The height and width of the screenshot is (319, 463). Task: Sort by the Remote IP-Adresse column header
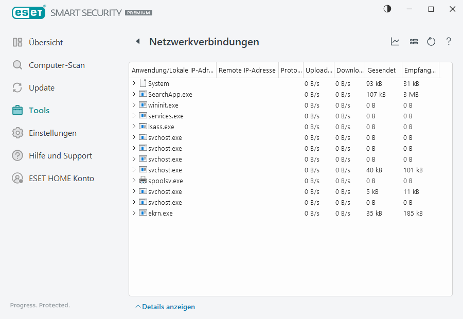tap(247, 70)
